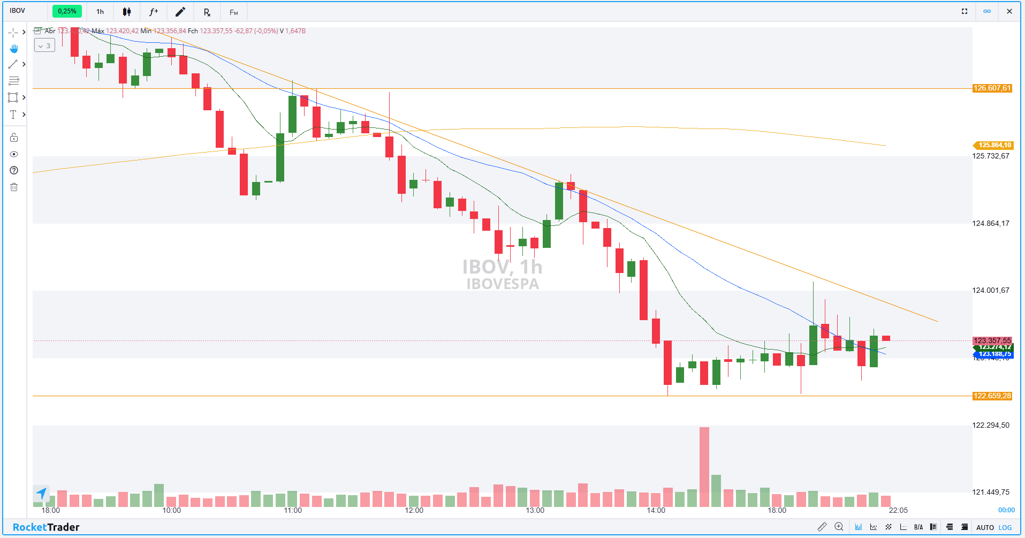Open the add indicator f+ menu

click(154, 11)
